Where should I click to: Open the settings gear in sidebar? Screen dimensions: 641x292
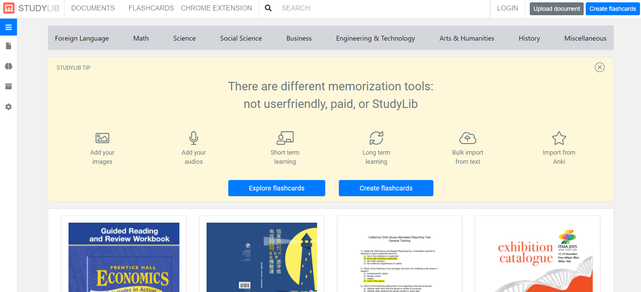(8, 107)
